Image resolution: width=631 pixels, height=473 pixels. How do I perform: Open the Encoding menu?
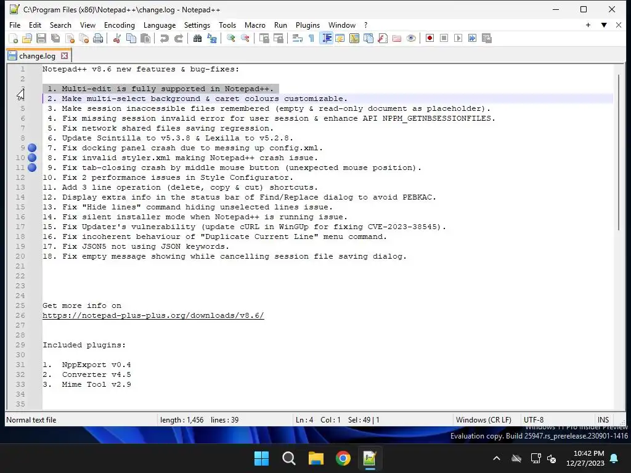click(120, 25)
